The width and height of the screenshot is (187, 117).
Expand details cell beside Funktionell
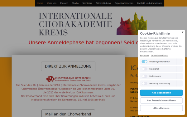click(x=180, y=69)
